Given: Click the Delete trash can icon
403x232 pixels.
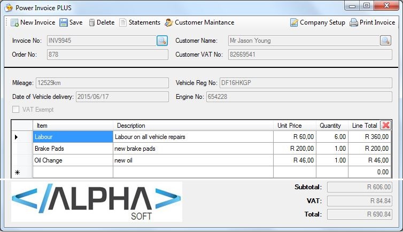Looking at the screenshot, I should pyautogui.click(x=92, y=22).
